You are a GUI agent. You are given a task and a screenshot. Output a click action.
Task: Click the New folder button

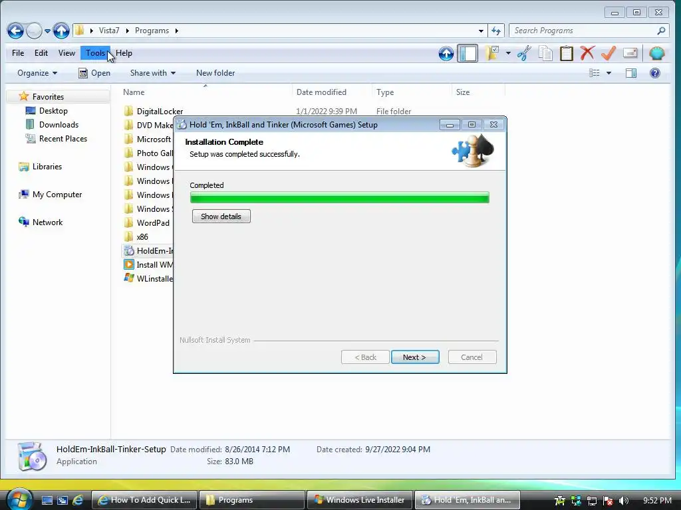[x=215, y=73]
